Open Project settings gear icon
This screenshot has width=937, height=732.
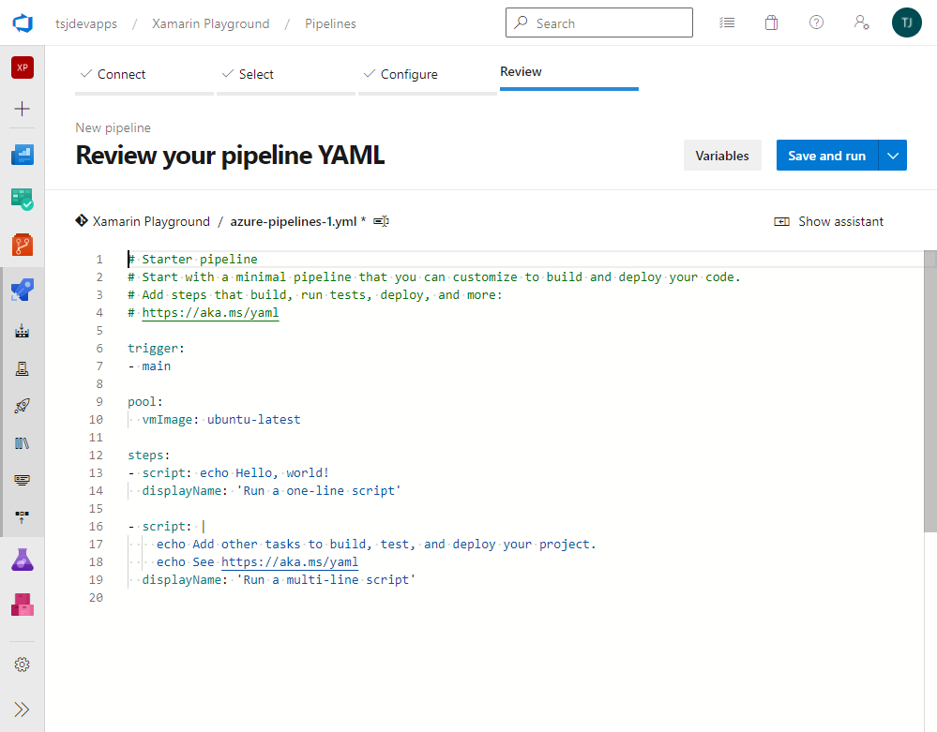(x=23, y=665)
